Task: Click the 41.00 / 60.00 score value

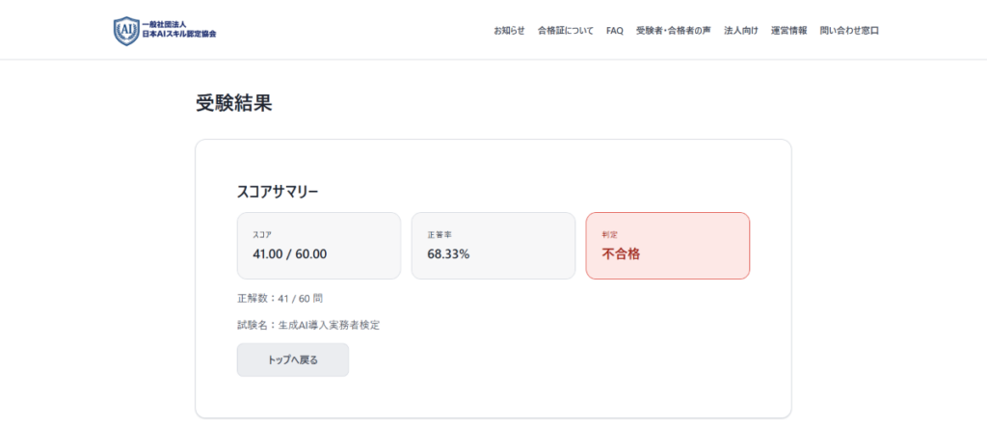Action: coord(290,254)
